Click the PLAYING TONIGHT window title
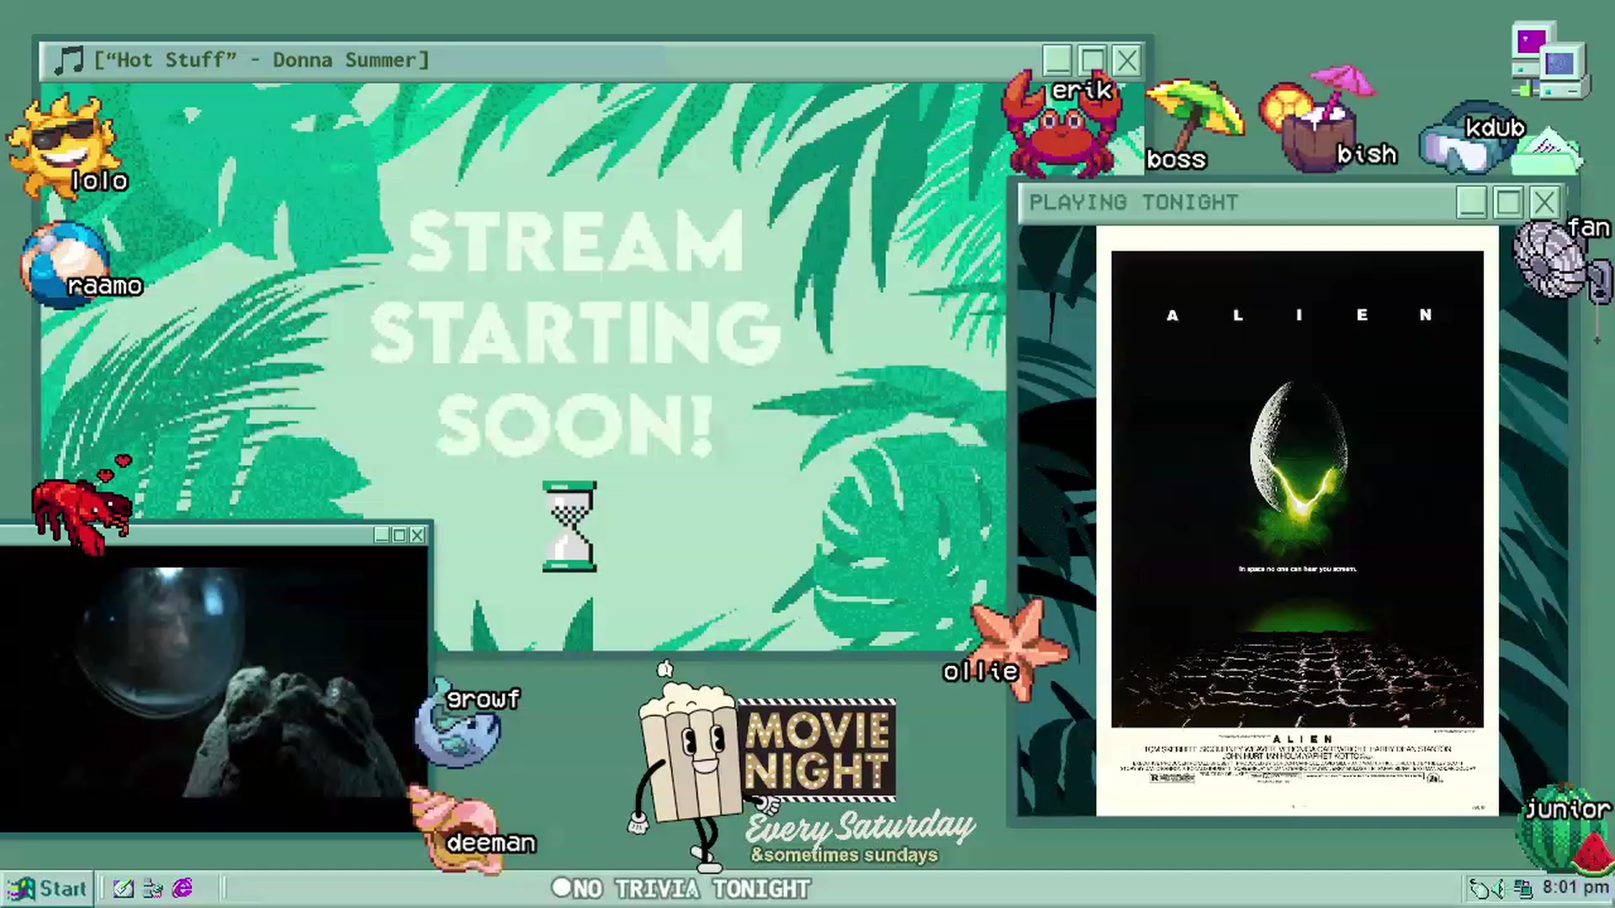 click(1134, 203)
